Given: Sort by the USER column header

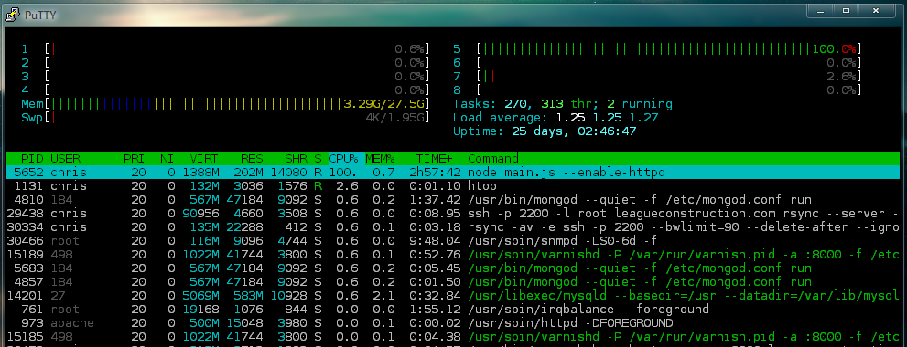Looking at the screenshot, I should tap(65, 158).
